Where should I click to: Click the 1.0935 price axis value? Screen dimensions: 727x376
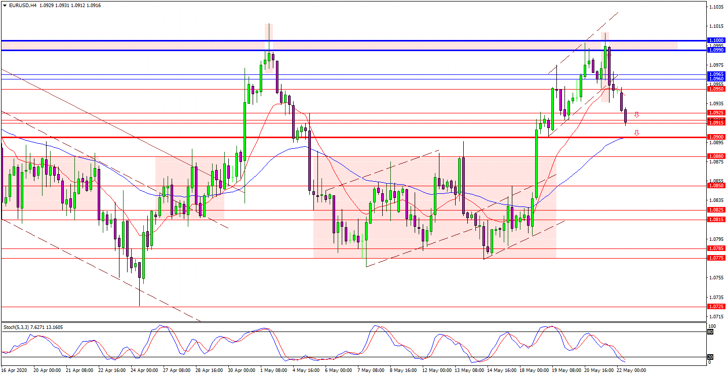pyautogui.click(x=716, y=104)
